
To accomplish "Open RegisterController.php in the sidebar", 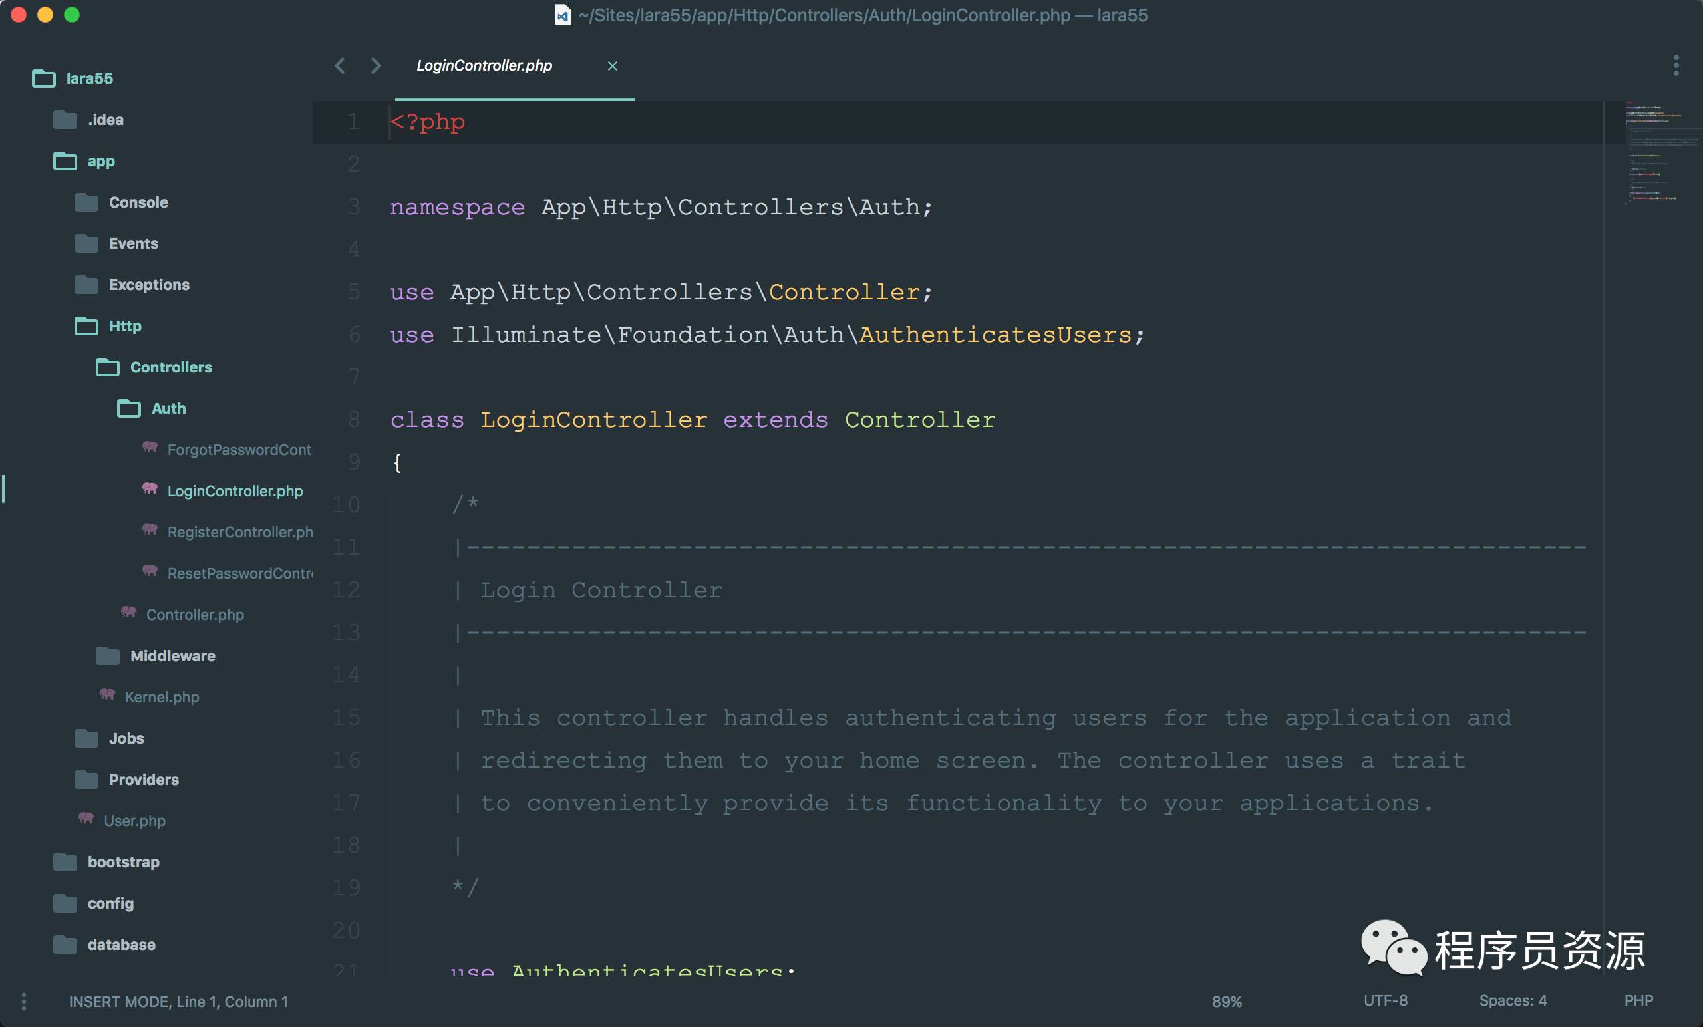I will click(x=240, y=532).
